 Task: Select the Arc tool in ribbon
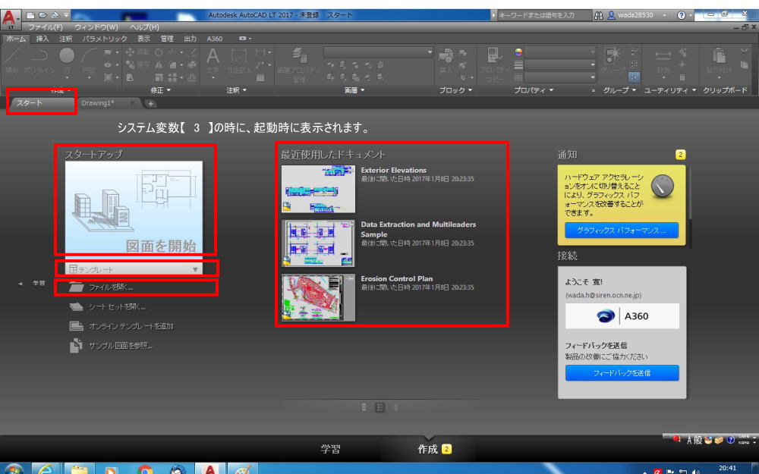click(x=89, y=59)
